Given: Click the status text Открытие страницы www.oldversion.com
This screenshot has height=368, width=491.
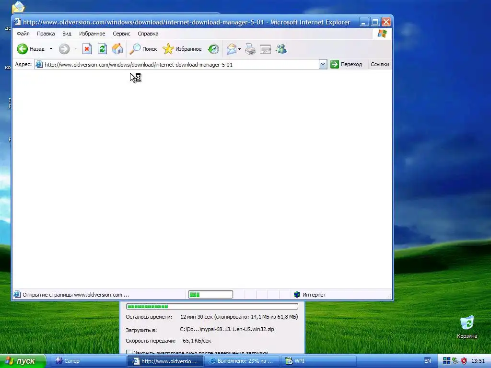Looking at the screenshot, I should coord(76,295).
